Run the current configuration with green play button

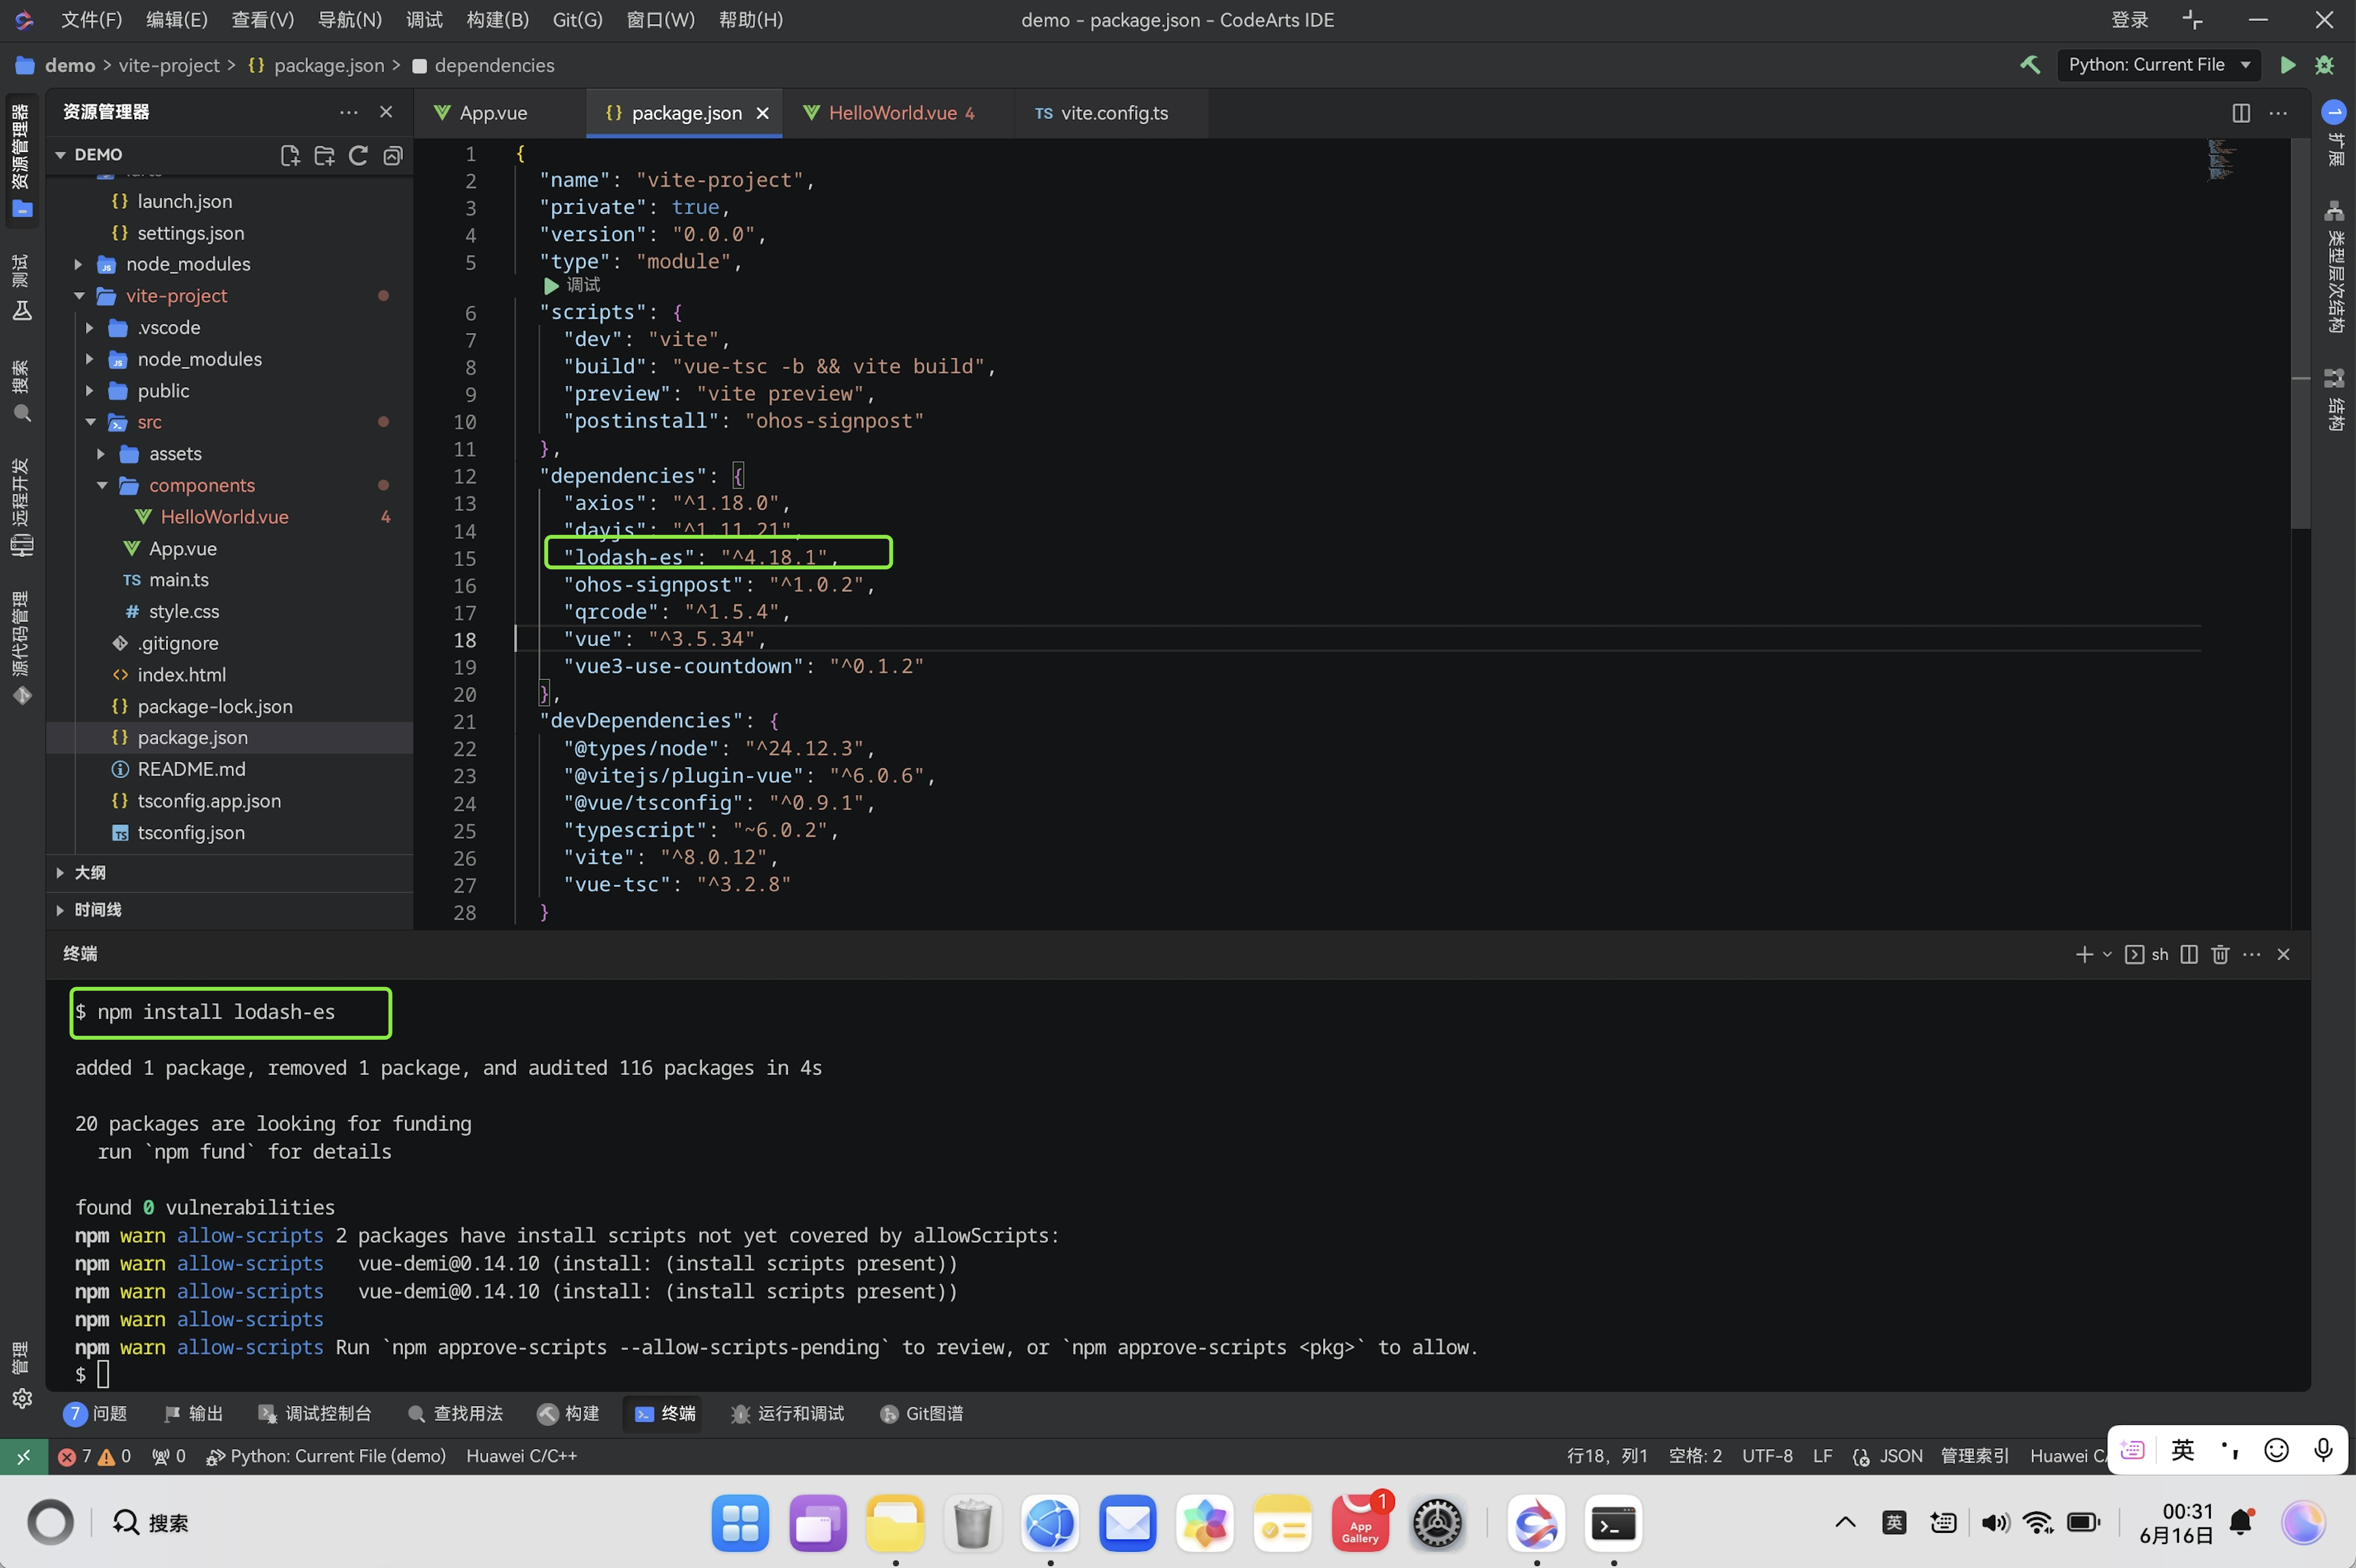pyautogui.click(x=2288, y=65)
